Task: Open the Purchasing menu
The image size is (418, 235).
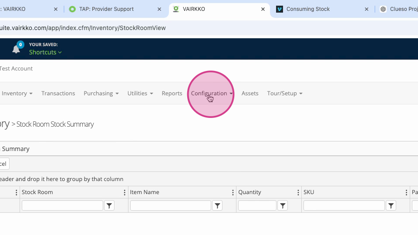Action: 101,93
